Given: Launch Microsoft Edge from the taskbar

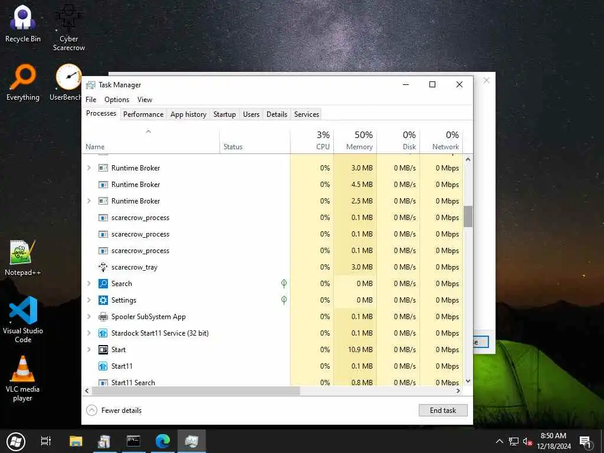Looking at the screenshot, I should click(x=163, y=441).
